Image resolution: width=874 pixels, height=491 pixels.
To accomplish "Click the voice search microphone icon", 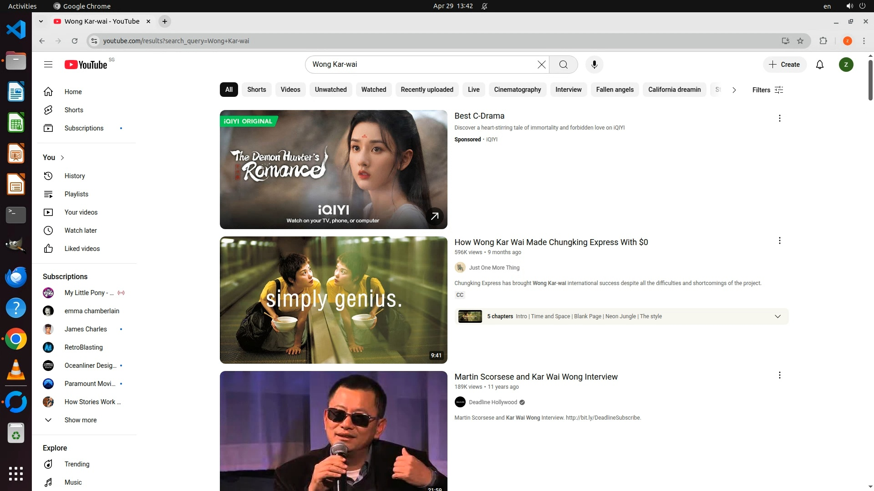I will click(x=594, y=65).
